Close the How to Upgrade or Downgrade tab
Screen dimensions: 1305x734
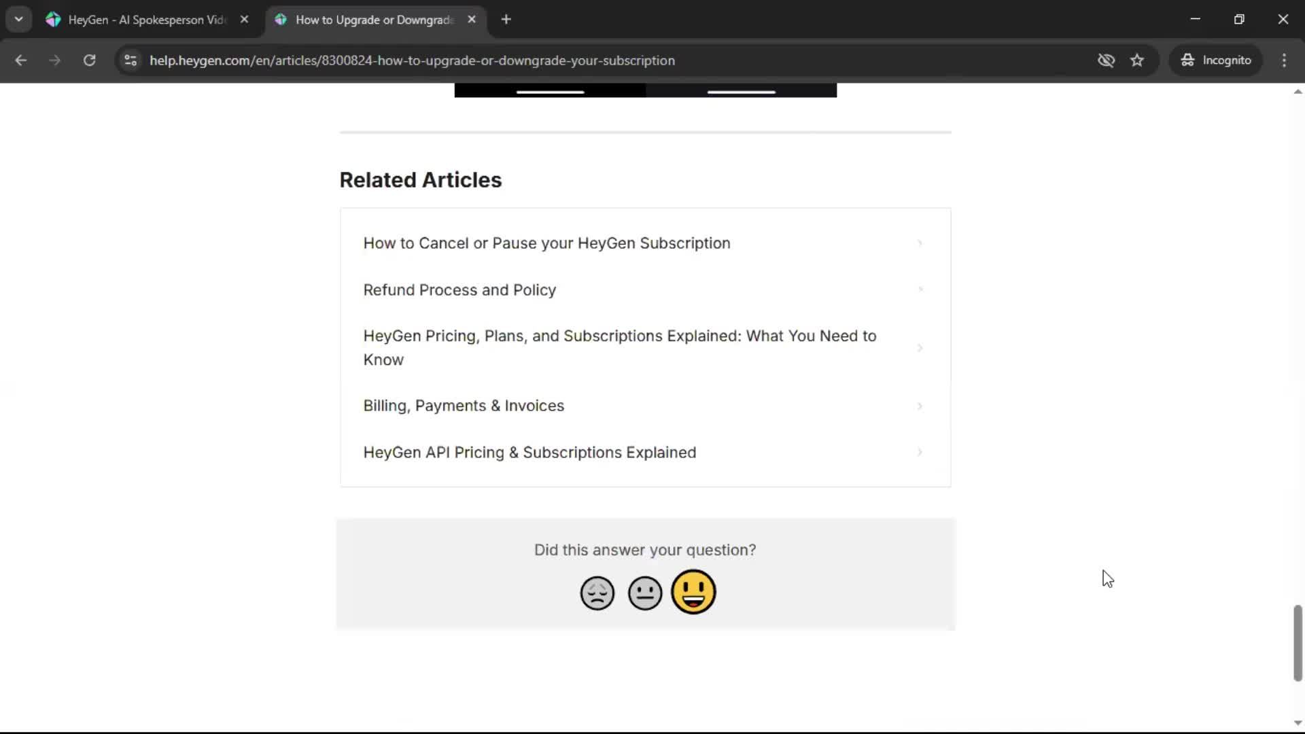pyautogui.click(x=472, y=20)
